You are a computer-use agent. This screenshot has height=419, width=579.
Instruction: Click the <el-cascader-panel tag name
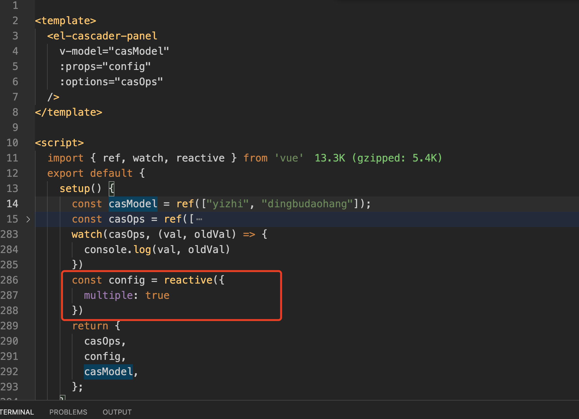point(102,36)
